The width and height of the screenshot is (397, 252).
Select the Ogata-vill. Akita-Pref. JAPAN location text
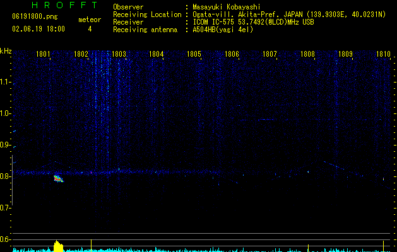tap(289, 14)
